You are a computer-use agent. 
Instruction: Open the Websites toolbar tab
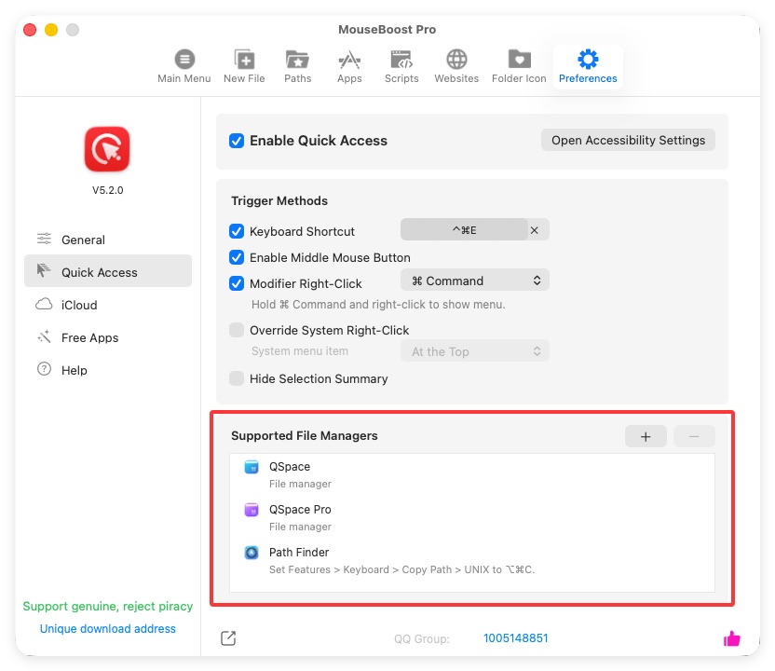point(456,67)
